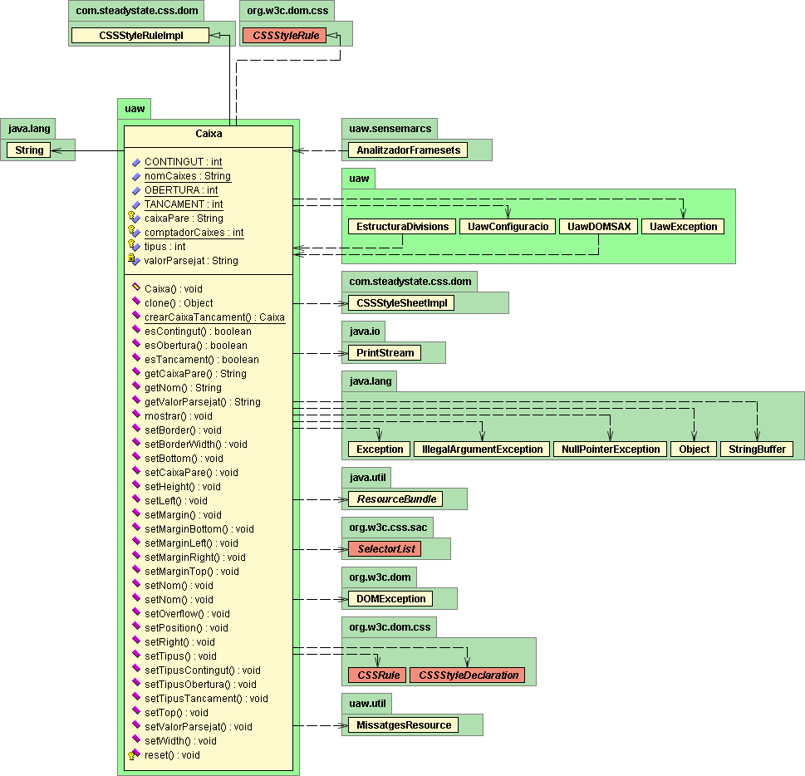Click the red SelectorList interface box
Viewport: 805px width, 776px height.
coord(384,549)
